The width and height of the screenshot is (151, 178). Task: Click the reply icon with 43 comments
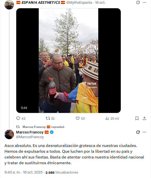(x=18, y=118)
